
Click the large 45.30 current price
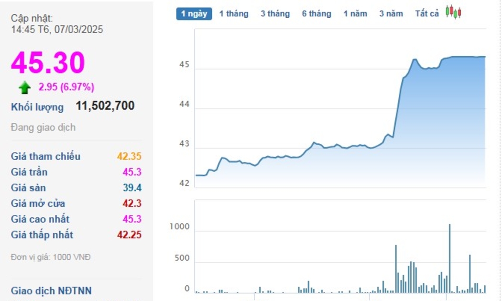[x=48, y=63]
